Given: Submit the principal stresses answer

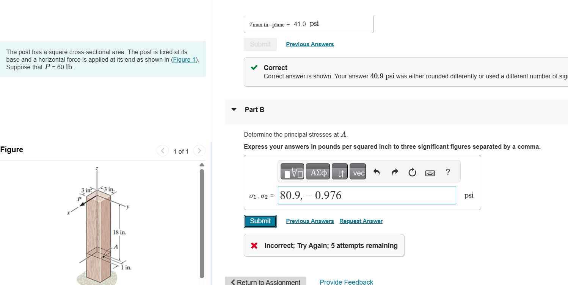Looking at the screenshot, I should [x=260, y=221].
